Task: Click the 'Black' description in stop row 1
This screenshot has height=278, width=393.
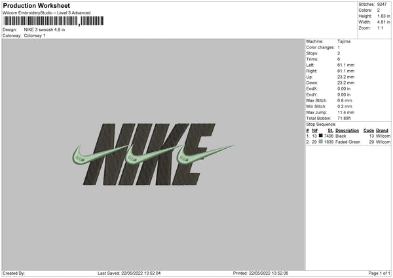Action: (341, 136)
